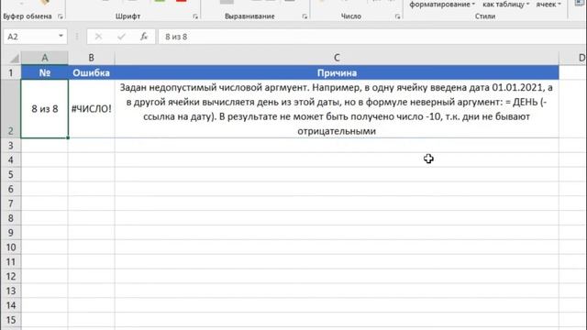Select row 8 header

coord(10,218)
